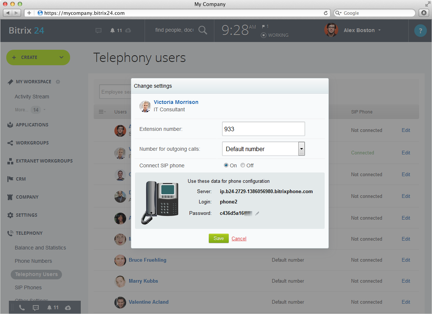This screenshot has height=314, width=432.
Task: Click the flag counter next to clock
Action: pos(265,27)
